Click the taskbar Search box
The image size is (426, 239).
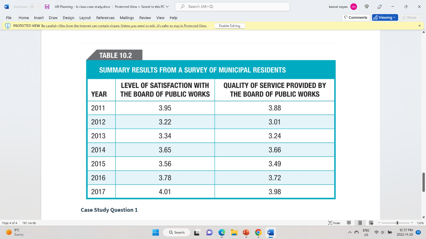tap(176, 232)
